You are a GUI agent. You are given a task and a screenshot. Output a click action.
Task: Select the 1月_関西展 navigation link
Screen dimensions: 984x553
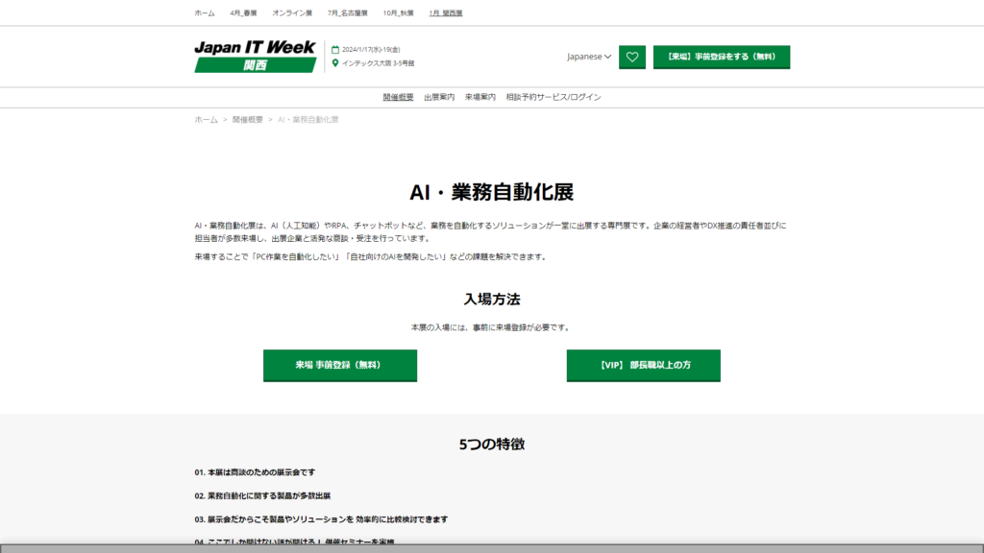pyautogui.click(x=446, y=13)
